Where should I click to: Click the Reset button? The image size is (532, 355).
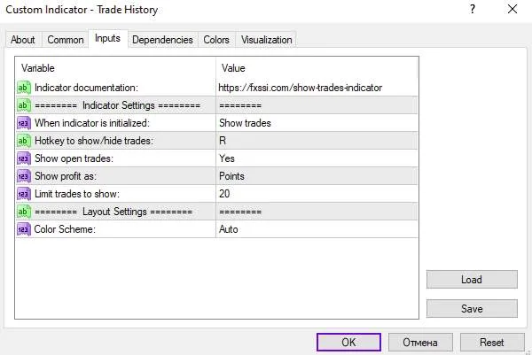pyautogui.click(x=491, y=342)
